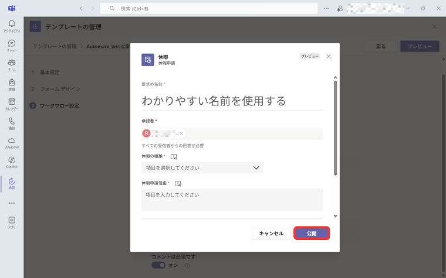This screenshot has height=278, width=446.
Task: Click the 戻る back button
Action: coord(381,46)
